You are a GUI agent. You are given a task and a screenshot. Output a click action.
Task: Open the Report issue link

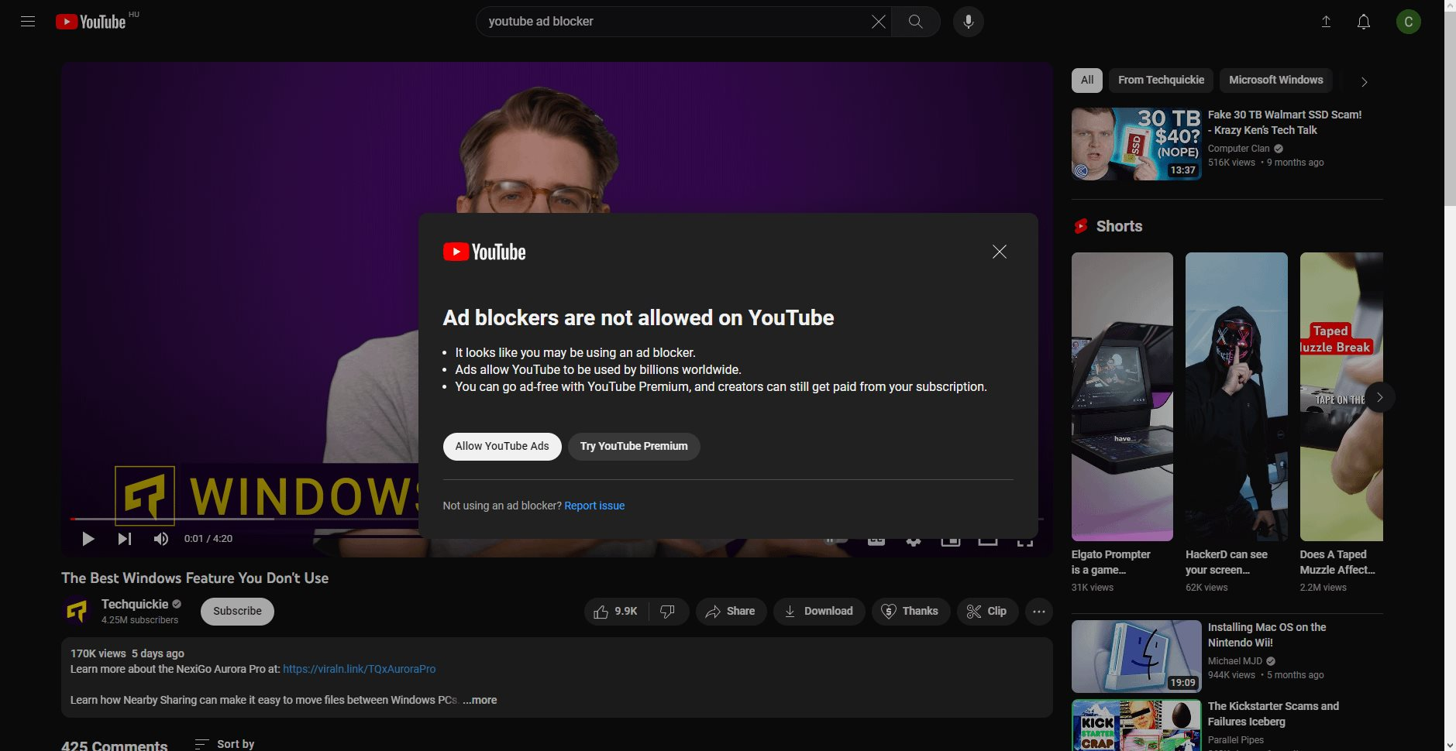(x=594, y=506)
